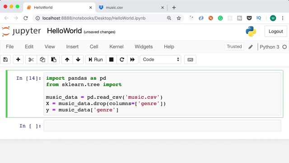Click inside the code cell In [14]
Image resolution: width=289 pixels, height=163 pixels.
163,94
